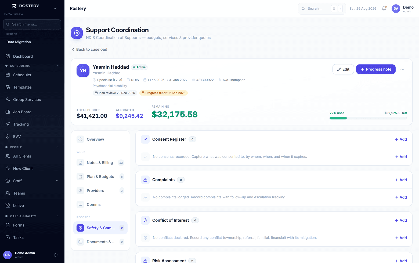Expand the Staff submenu
Image resolution: width=419 pixels, height=263 pixels.
[x=32, y=181]
